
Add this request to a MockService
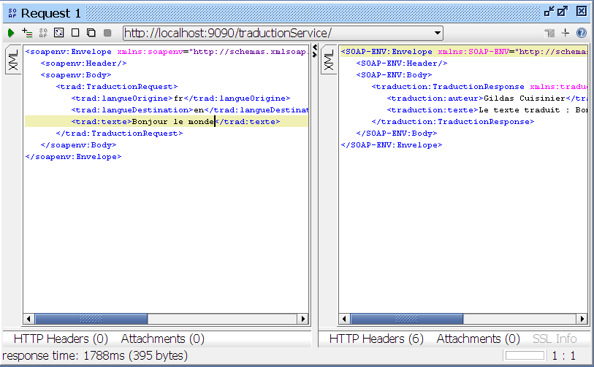coord(43,33)
